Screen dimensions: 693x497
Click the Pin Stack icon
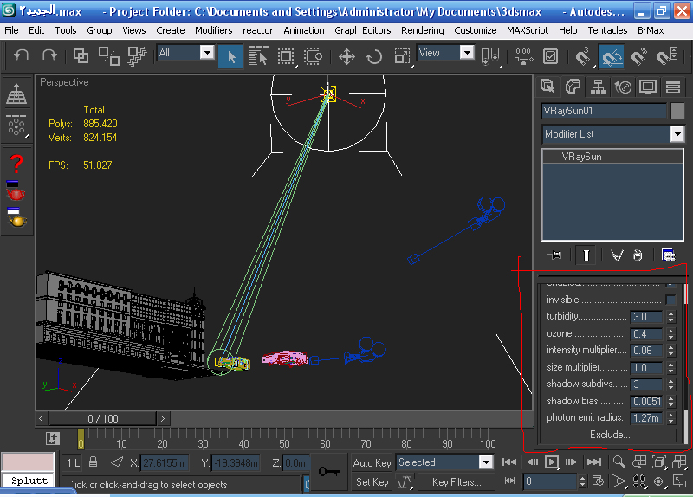coord(554,255)
